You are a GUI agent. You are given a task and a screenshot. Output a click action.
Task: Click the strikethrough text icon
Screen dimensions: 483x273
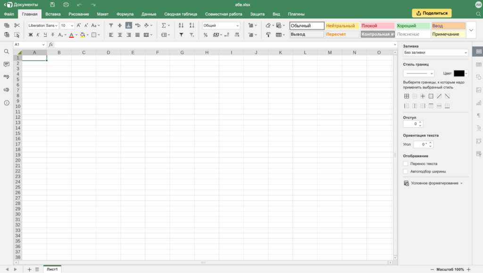click(x=52, y=35)
